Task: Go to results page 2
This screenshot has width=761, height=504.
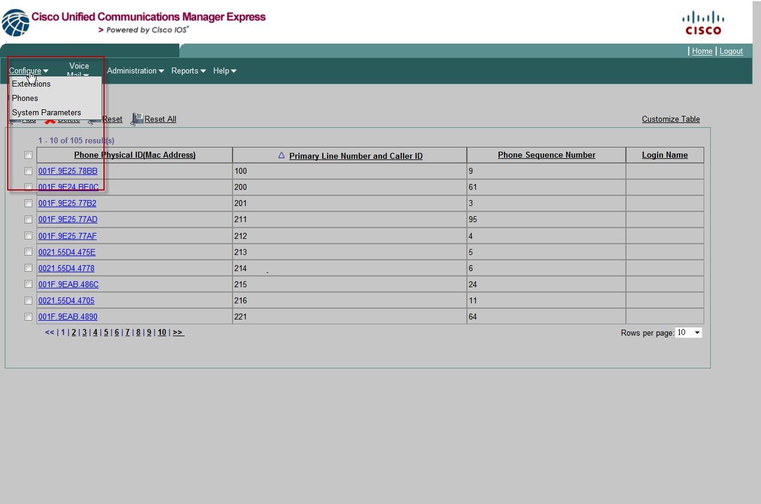Action: pos(74,333)
